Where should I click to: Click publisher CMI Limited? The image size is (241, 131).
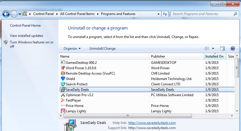160,73
